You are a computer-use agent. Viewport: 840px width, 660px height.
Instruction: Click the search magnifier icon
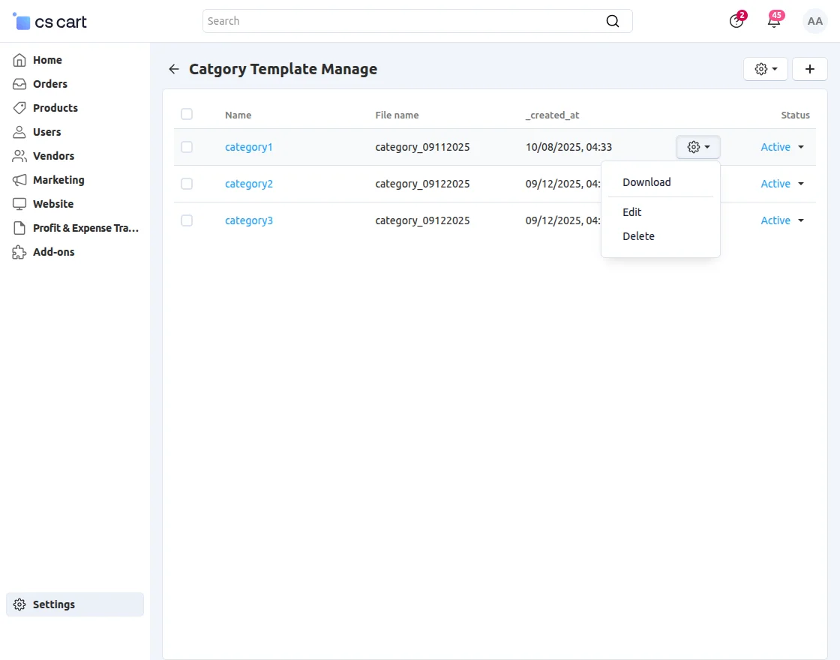[612, 21]
